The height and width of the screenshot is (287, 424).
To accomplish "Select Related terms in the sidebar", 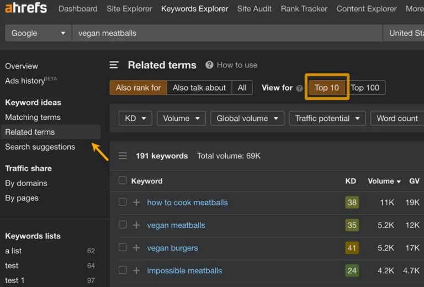I will click(x=51, y=132).
